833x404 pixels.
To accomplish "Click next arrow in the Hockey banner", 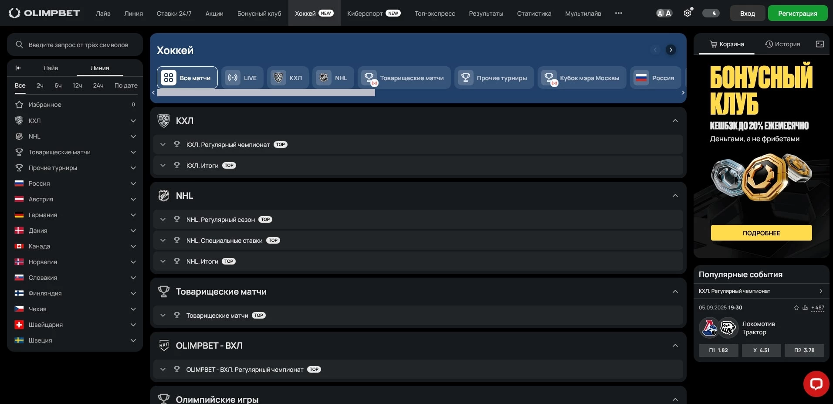I will pos(671,50).
